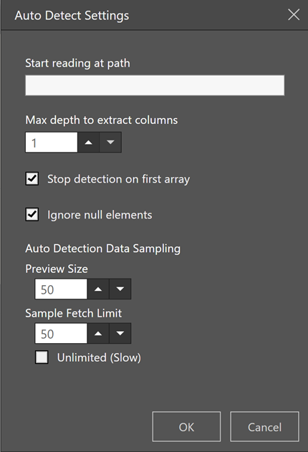Click the Stop detection on first array label
Viewport: 308px width, 452px height.
(x=118, y=179)
